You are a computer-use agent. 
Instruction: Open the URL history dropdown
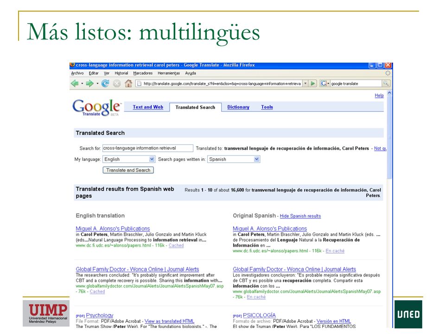(305, 83)
